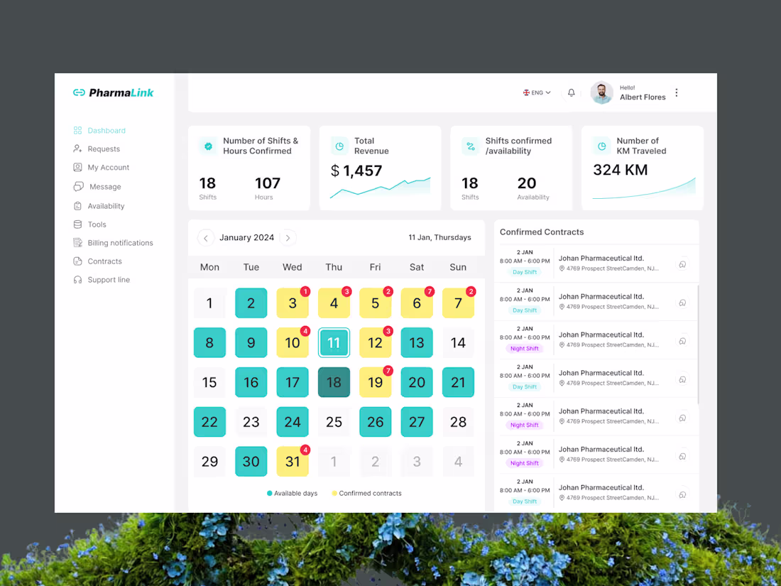Click the third contract's Night Shift tag
Viewport: 781px width, 586px height.
pyautogui.click(x=525, y=349)
